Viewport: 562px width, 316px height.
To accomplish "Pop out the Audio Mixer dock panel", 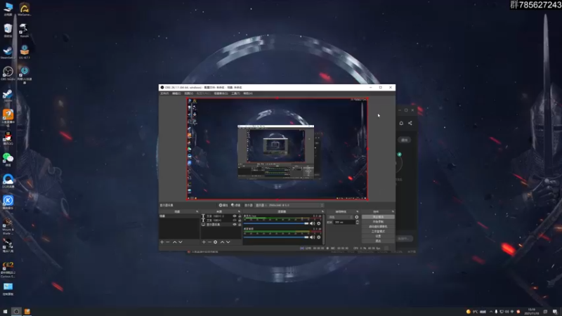I will (x=322, y=212).
